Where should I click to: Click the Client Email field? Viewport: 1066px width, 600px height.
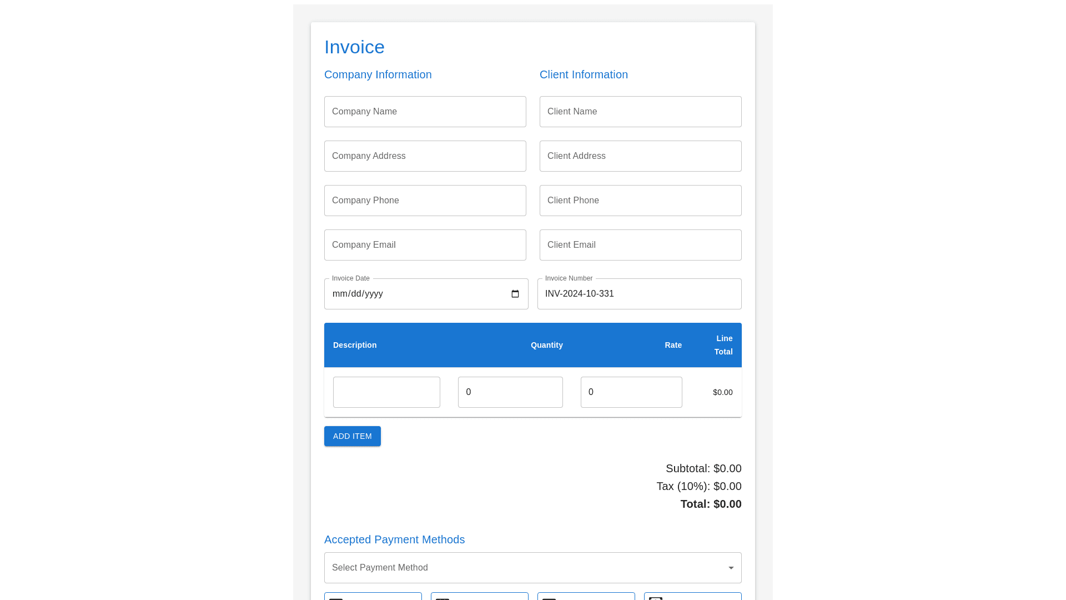[640, 245]
